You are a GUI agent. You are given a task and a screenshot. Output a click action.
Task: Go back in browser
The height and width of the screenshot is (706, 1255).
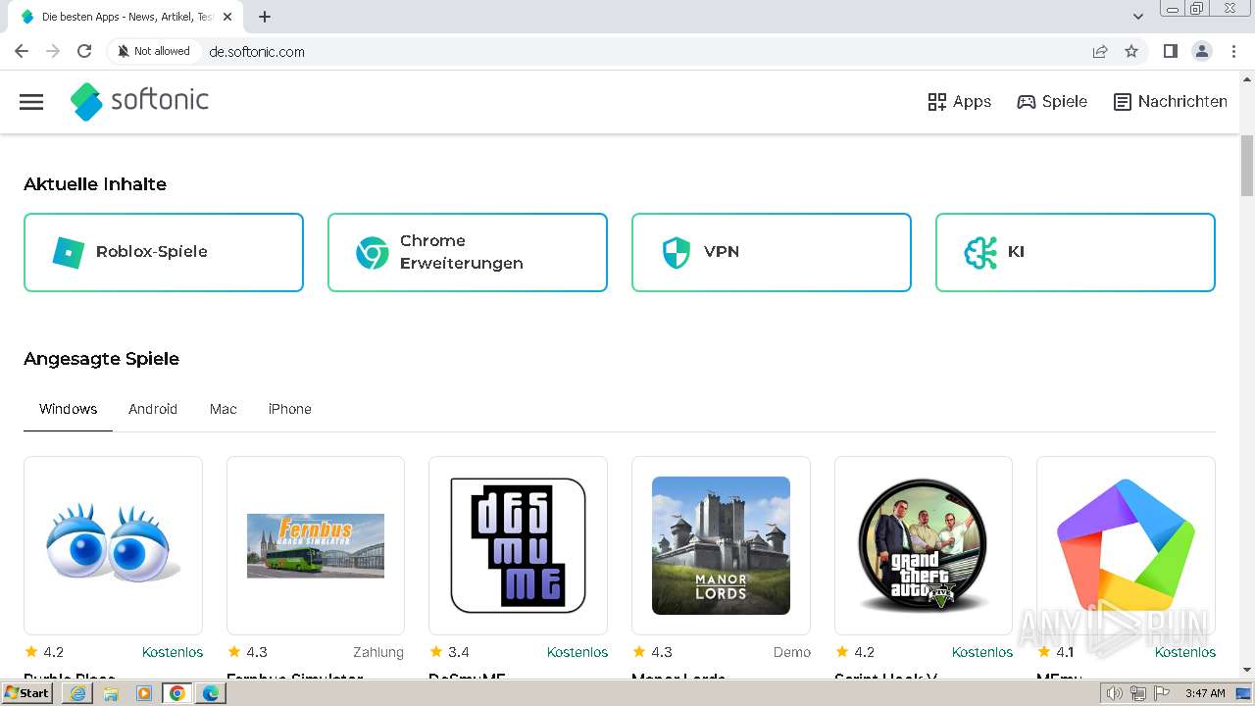click(x=22, y=51)
